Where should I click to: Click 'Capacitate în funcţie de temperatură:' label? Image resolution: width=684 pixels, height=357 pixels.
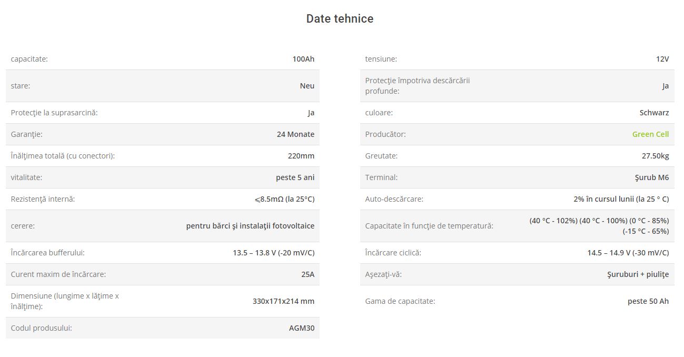pos(429,226)
